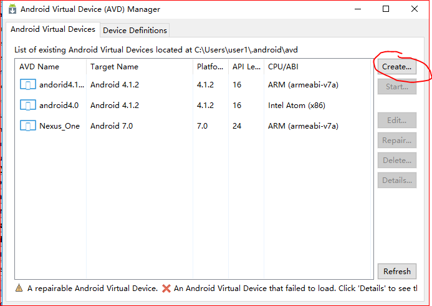Click ARM (armeabi-v7a) in andorid4.1... row
This screenshot has height=306, width=432.
point(303,85)
